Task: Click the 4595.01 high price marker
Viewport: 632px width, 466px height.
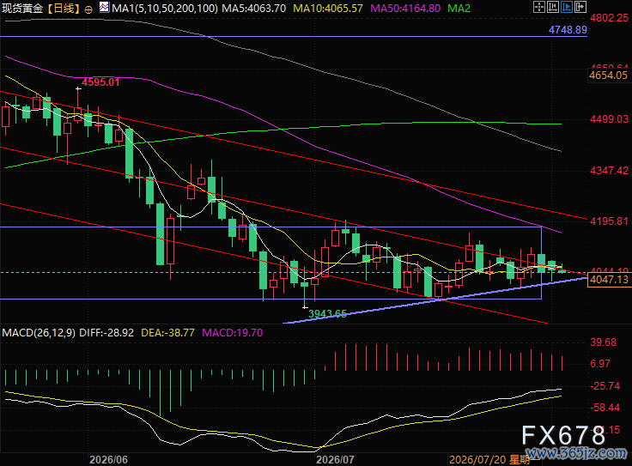Action: coord(100,82)
